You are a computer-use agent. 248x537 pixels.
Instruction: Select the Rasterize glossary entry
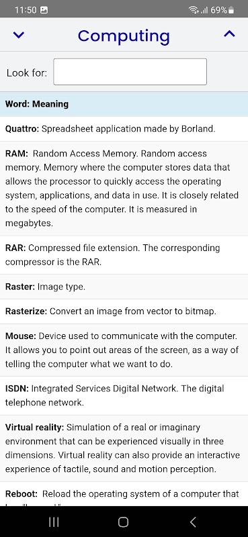(x=124, y=311)
